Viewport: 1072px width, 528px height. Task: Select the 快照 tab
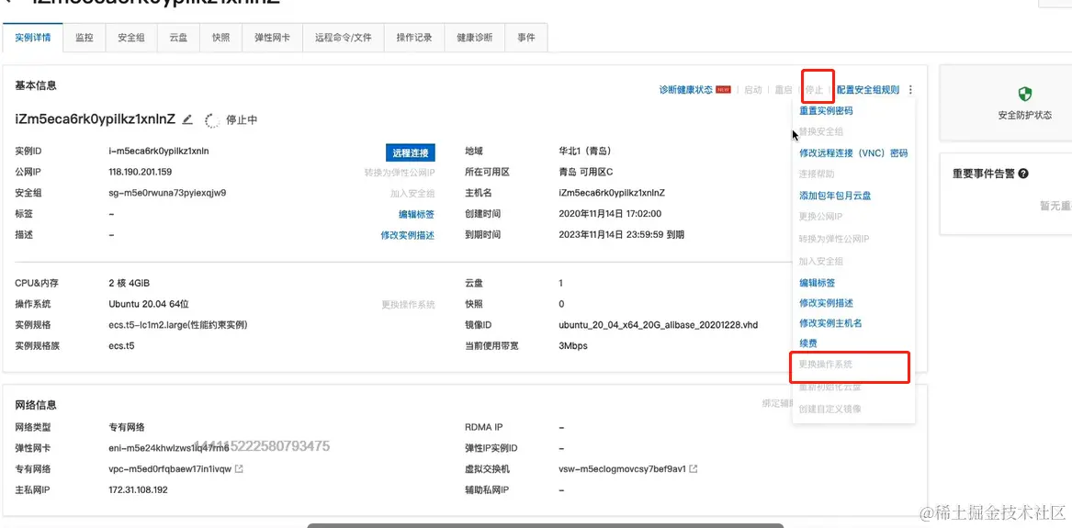tap(220, 38)
